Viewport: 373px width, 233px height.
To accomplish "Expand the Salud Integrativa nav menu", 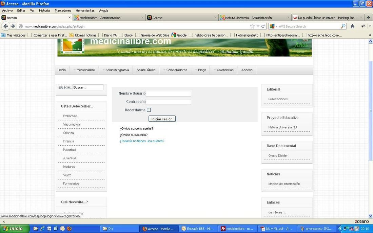I will [116, 70].
